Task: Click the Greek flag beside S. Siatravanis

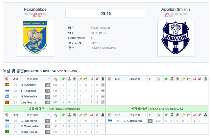Action: [x=110, y=121]
